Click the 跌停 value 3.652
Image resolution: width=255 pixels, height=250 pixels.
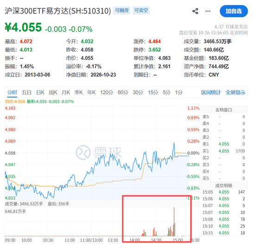pyautogui.click(x=154, y=50)
